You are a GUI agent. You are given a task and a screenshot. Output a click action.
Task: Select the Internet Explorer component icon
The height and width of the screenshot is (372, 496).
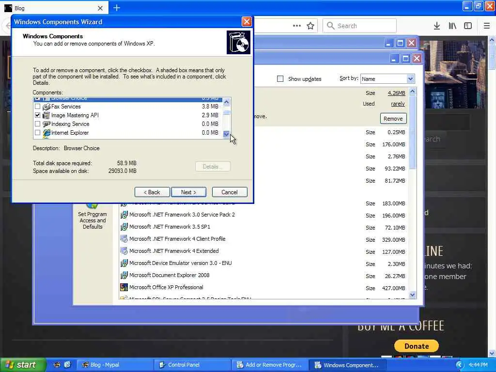46,133
